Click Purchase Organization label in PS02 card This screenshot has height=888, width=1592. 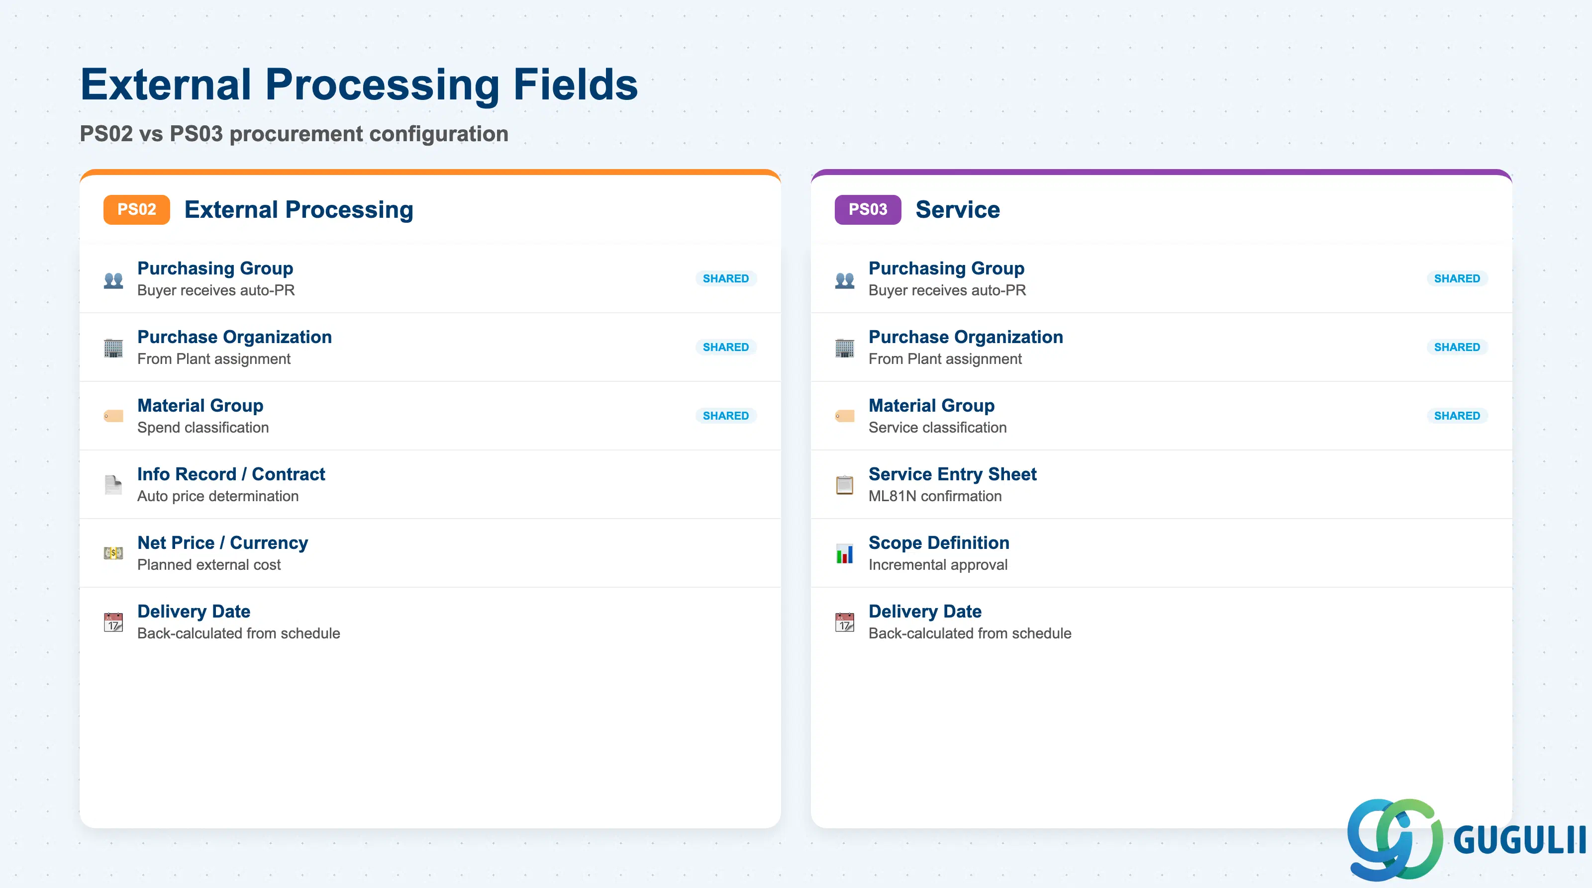tap(235, 337)
